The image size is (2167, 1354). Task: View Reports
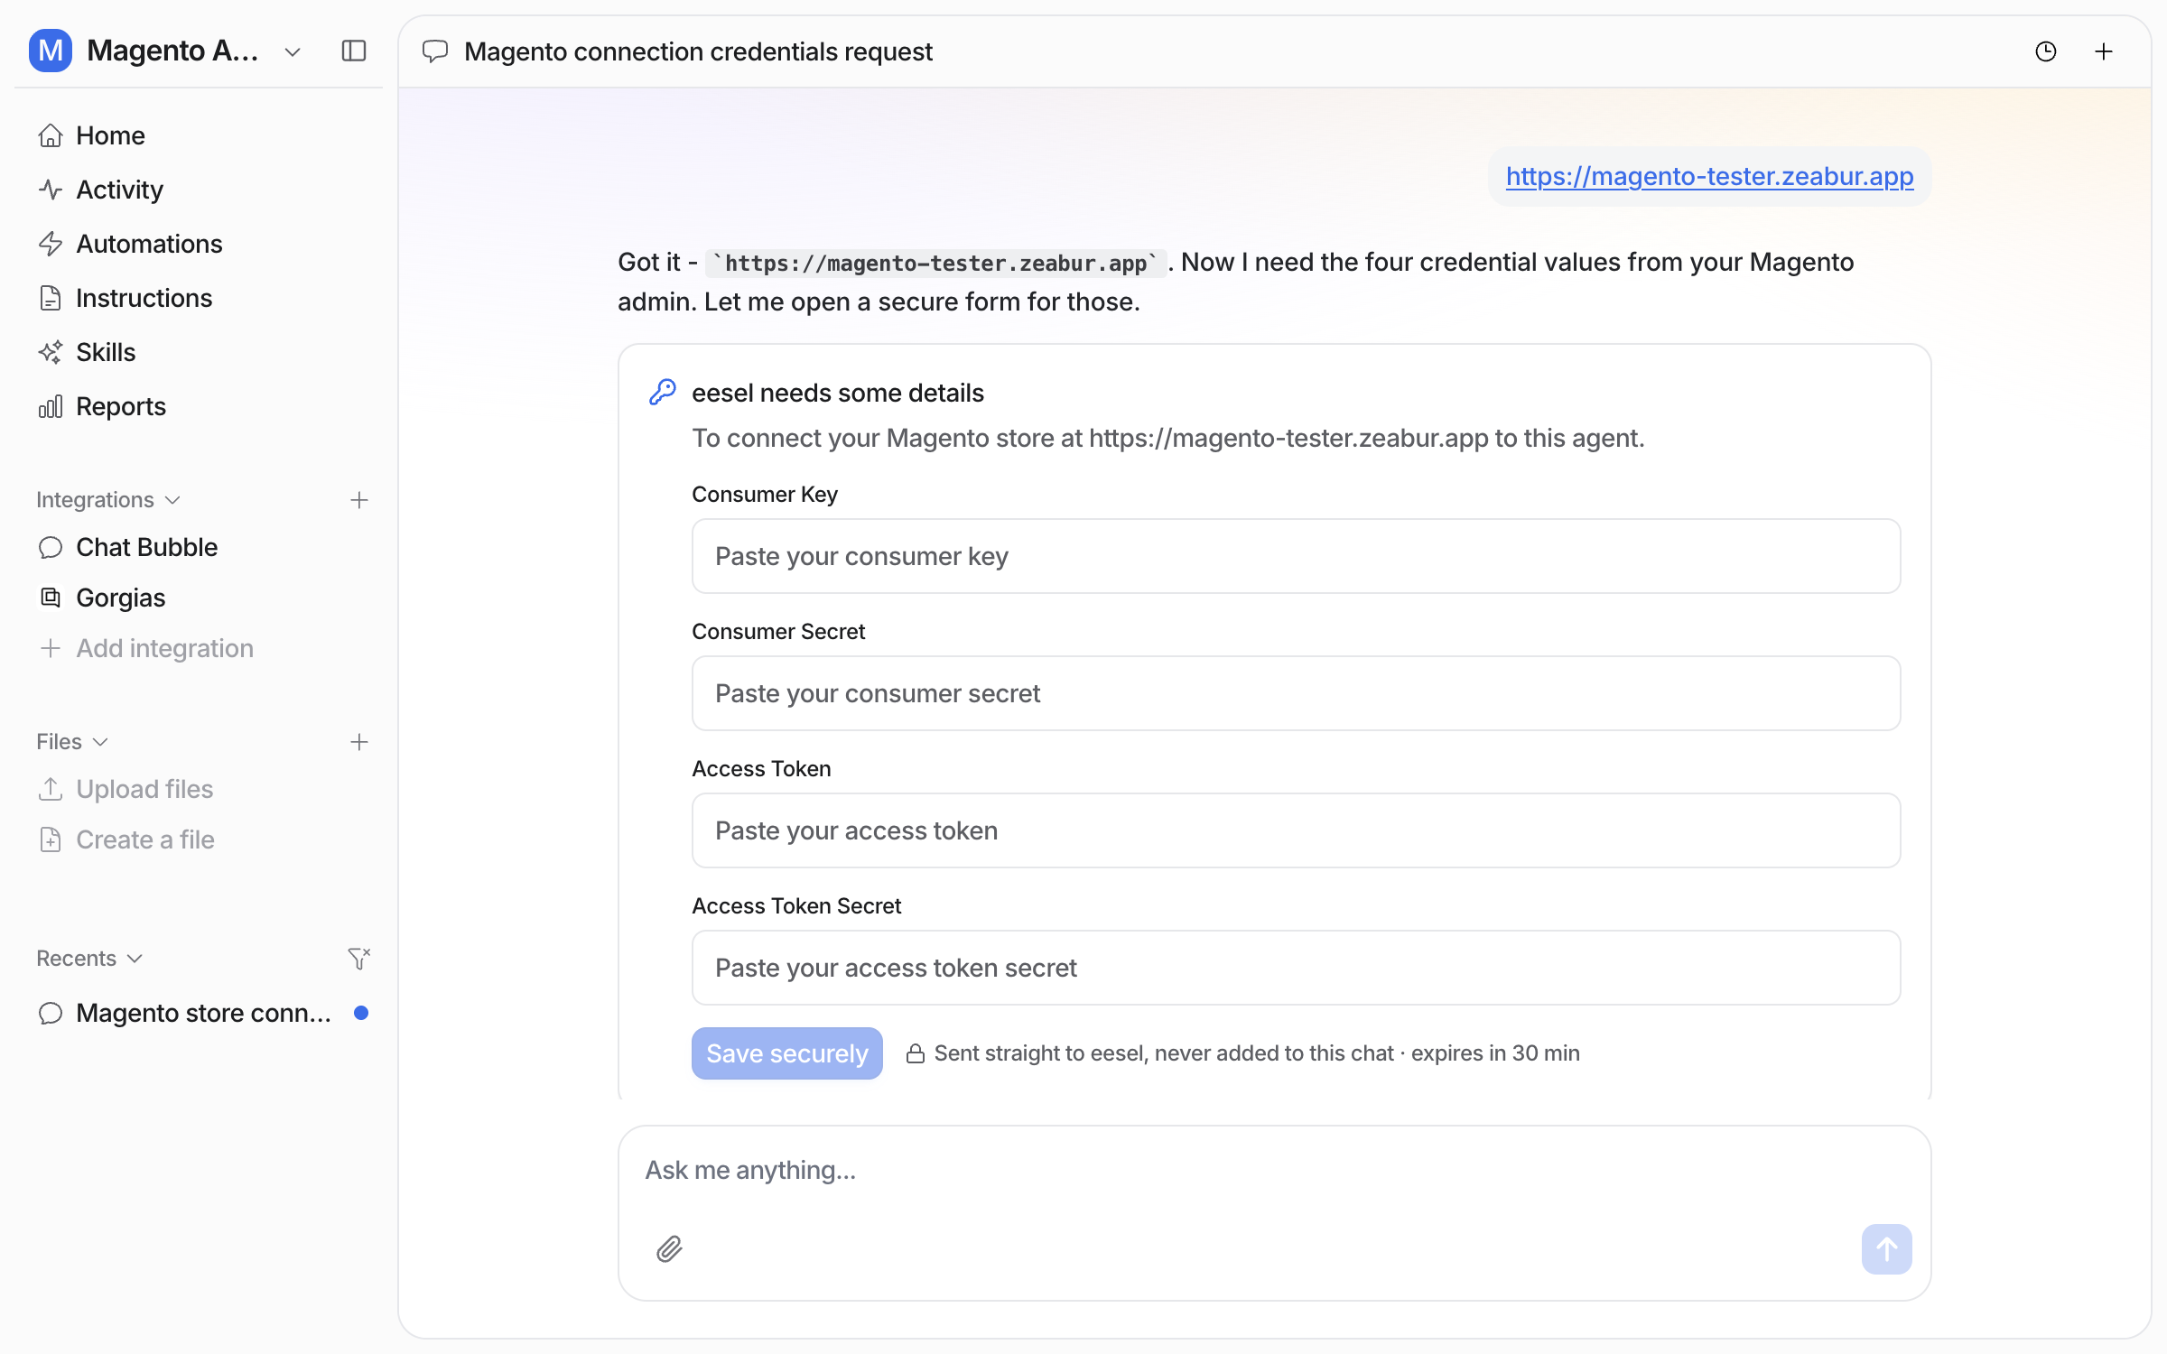pos(199,406)
